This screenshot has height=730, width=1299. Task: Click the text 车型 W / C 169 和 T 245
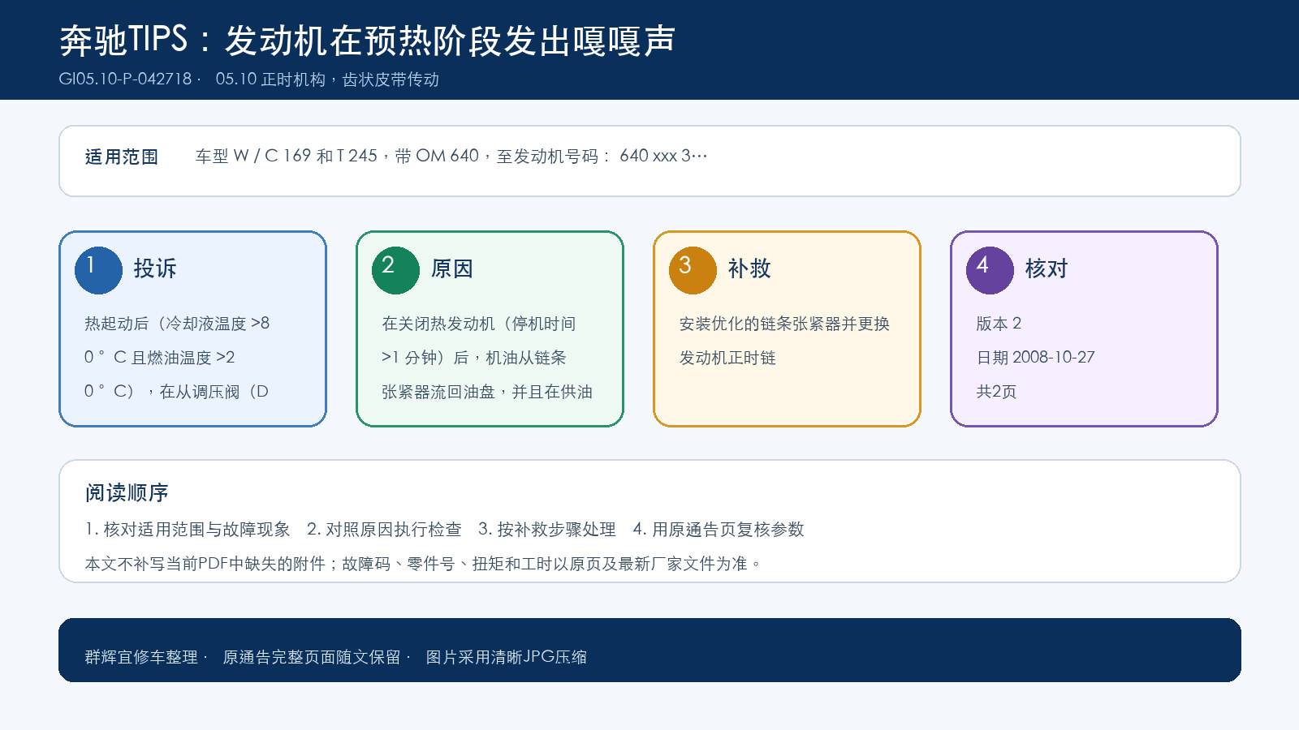[x=286, y=156]
